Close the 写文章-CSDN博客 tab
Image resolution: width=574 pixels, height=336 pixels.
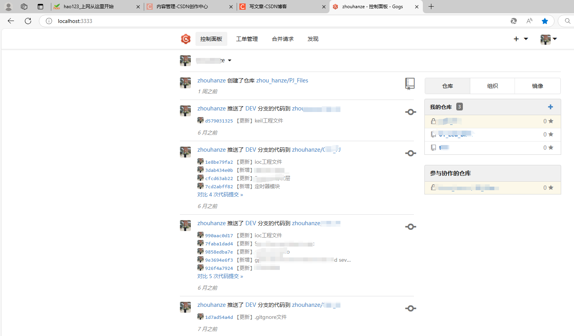(324, 7)
